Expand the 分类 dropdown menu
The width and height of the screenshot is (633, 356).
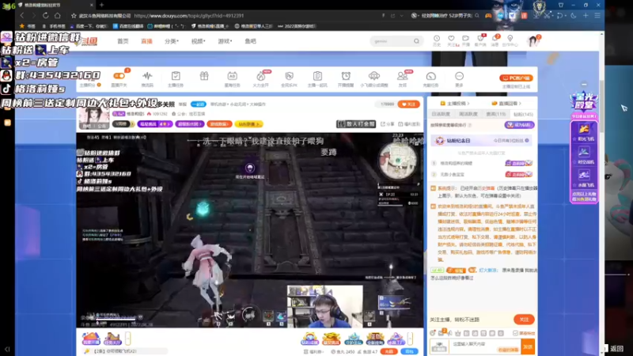click(172, 41)
